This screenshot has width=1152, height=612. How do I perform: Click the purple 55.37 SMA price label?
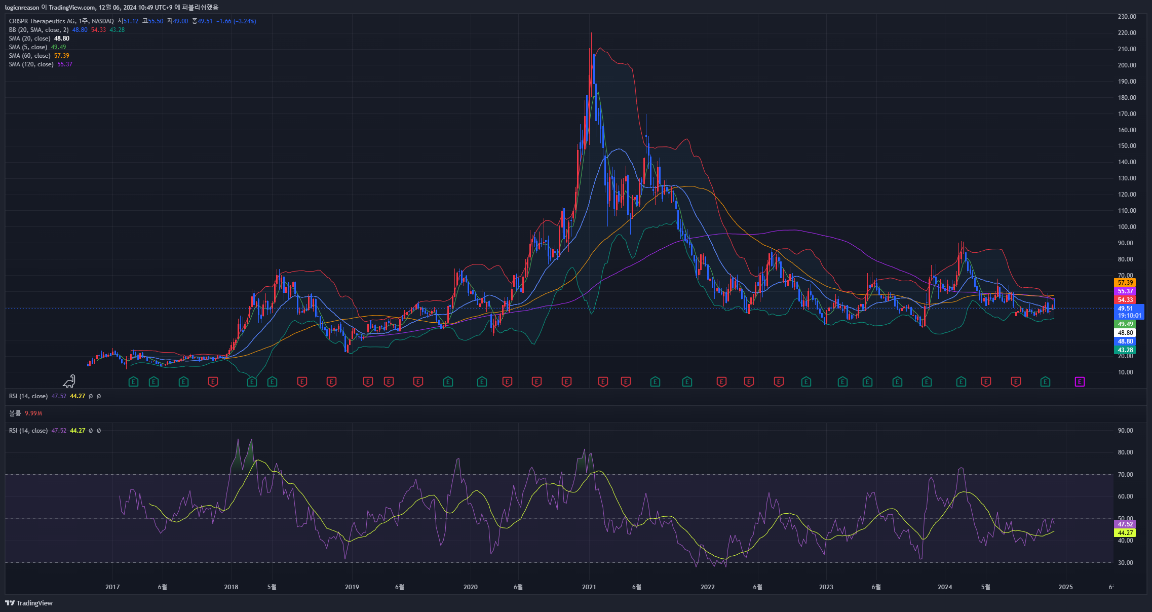click(x=1125, y=291)
